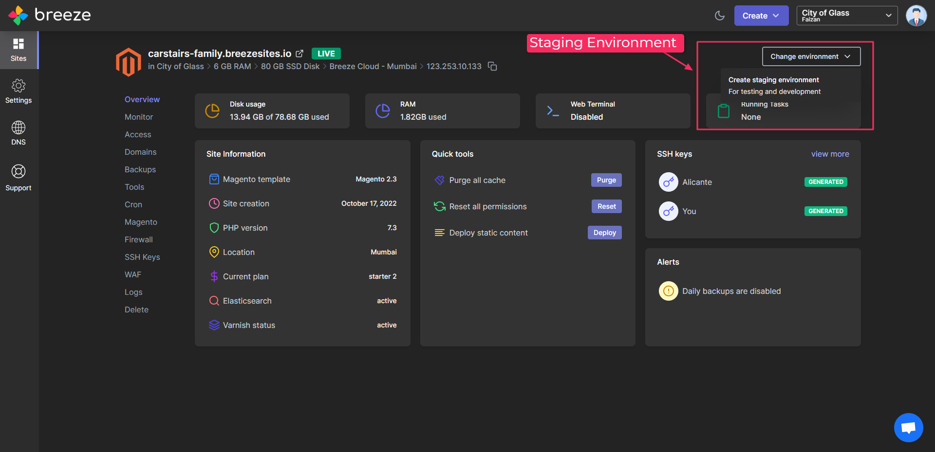Viewport: 935px width, 452px height.
Task: Open the Tools section
Action: [x=134, y=187]
